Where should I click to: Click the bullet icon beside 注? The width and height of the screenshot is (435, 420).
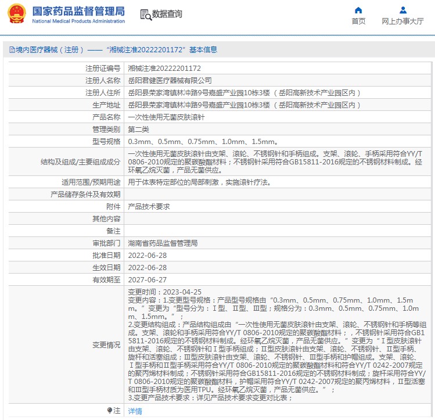pyautogui.click(x=110, y=410)
